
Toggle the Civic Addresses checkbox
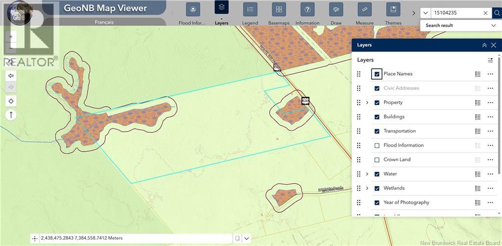click(377, 88)
